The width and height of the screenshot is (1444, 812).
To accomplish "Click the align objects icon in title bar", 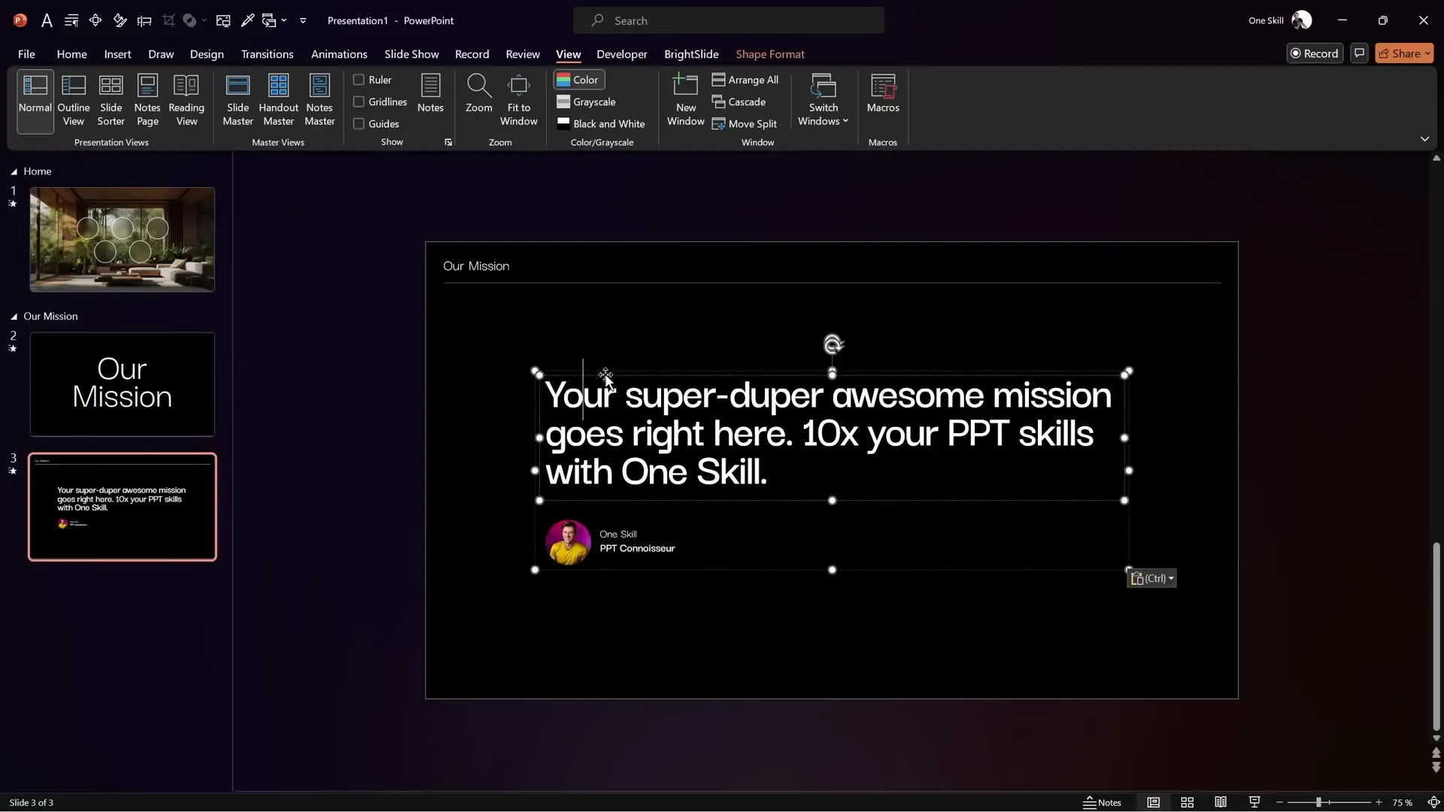I will 144,20.
